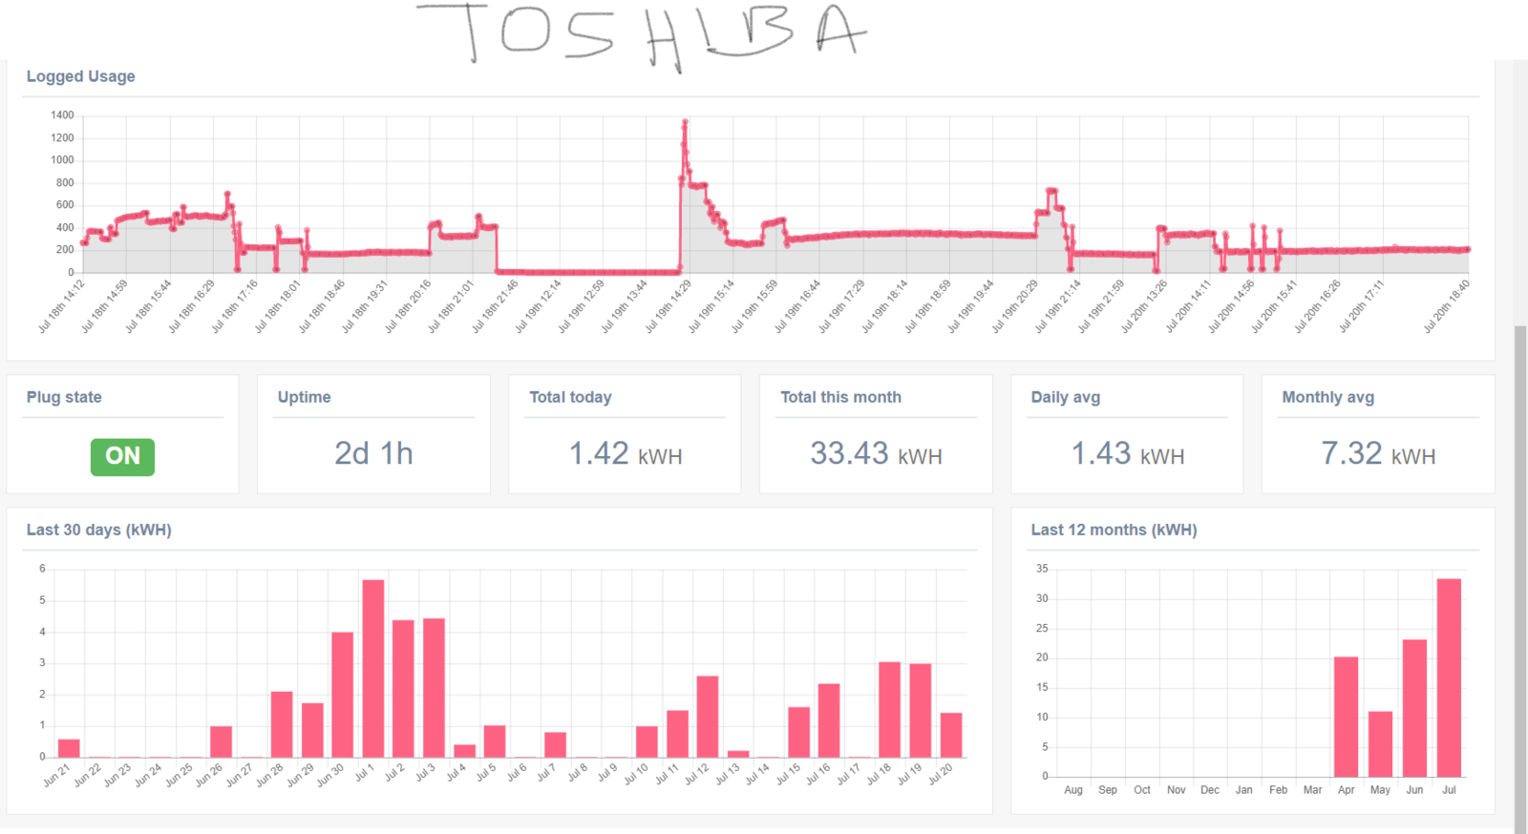This screenshot has height=834, width=1528.
Task: Click the Jun 26 bar in Last 30 days chart
Action: tap(221, 741)
